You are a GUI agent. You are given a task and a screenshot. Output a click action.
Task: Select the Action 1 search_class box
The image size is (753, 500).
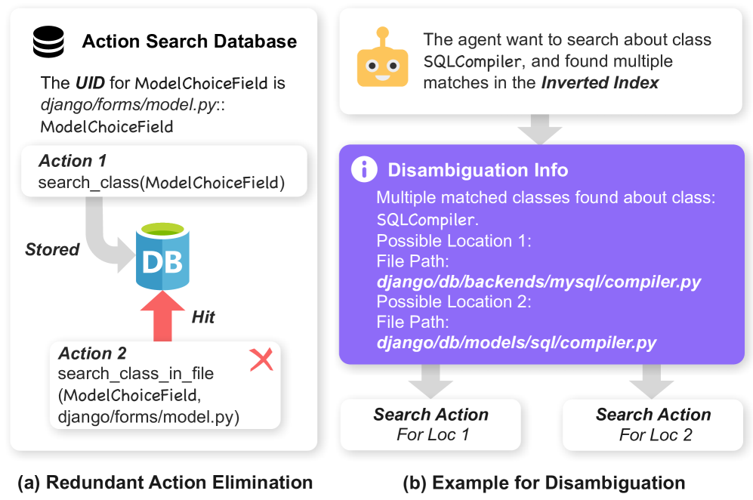coord(163,171)
